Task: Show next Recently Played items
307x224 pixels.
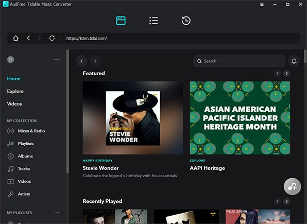Action: (x=286, y=201)
